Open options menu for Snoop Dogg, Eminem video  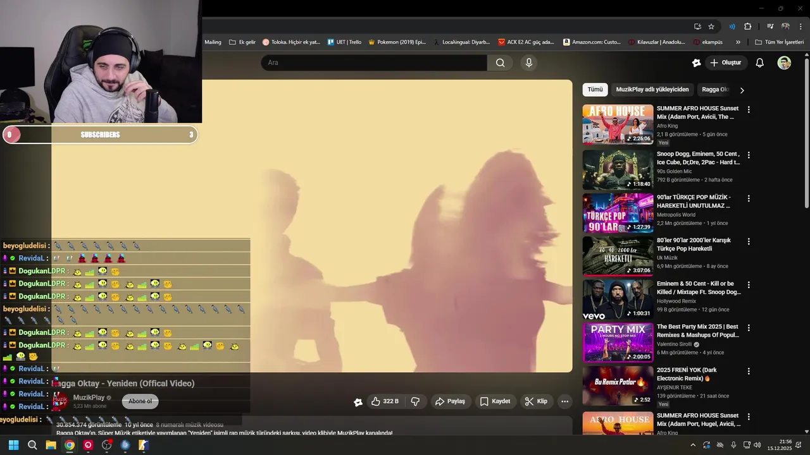pyautogui.click(x=749, y=155)
